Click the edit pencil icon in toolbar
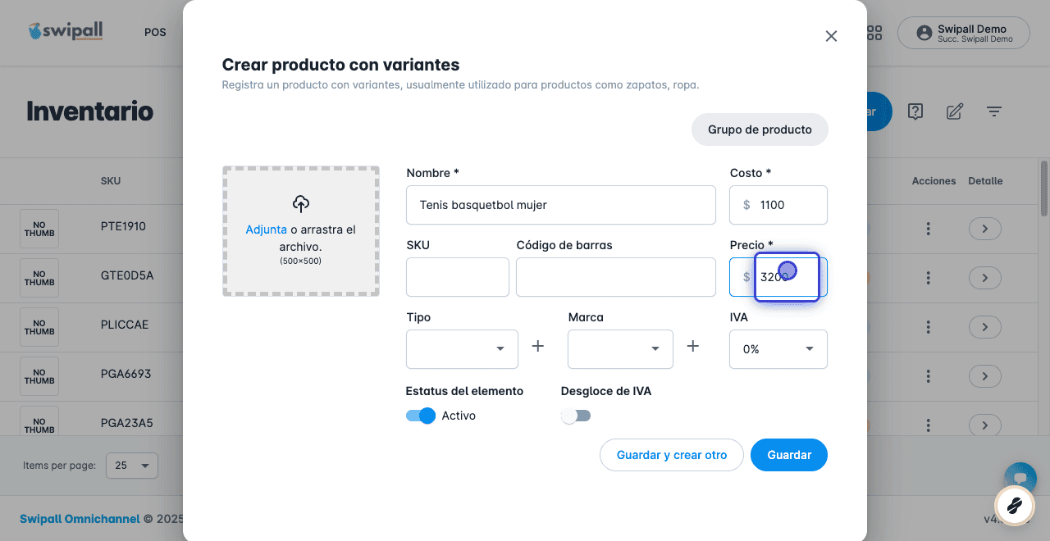Viewport: 1050px width, 541px height. [955, 111]
